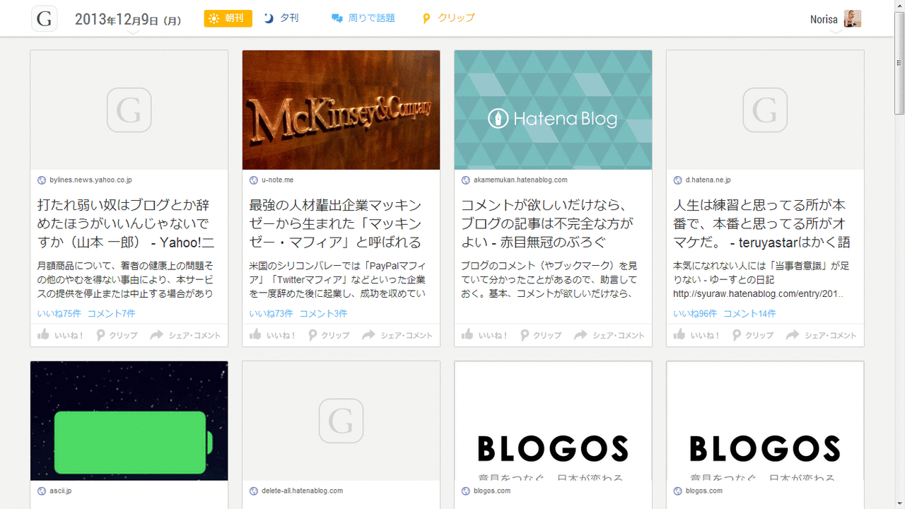
Task: Click the Gunosy G logo
Action: point(44,18)
